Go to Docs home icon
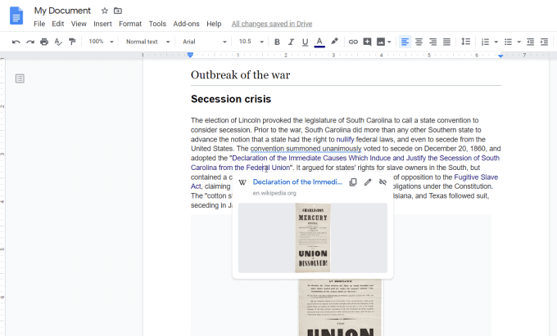This screenshot has height=336, width=557. 16,16
